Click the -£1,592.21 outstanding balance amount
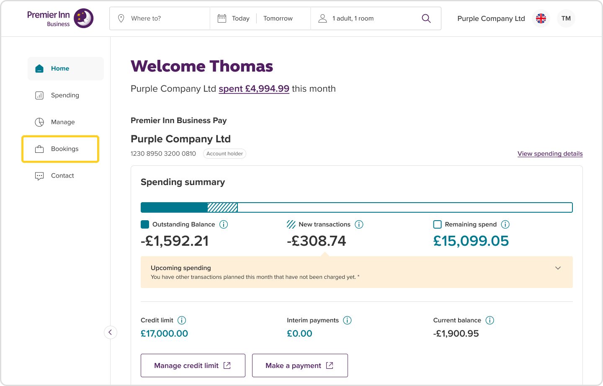Screen dimensions: 603x386 (175, 241)
